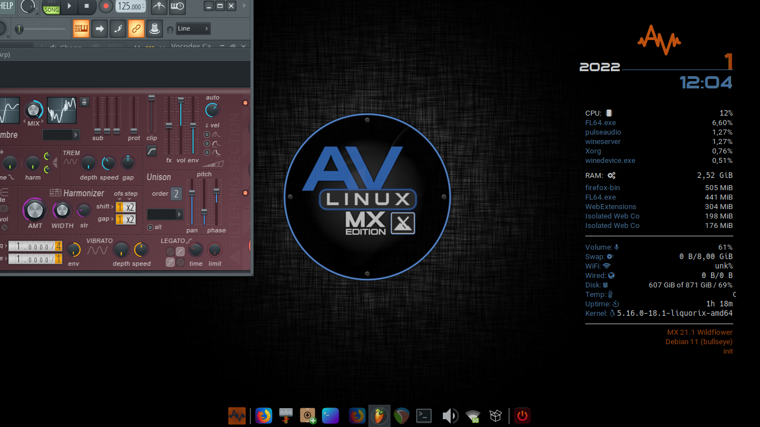Toggle the shift x2 button in Harmonizer

[x=130, y=207]
